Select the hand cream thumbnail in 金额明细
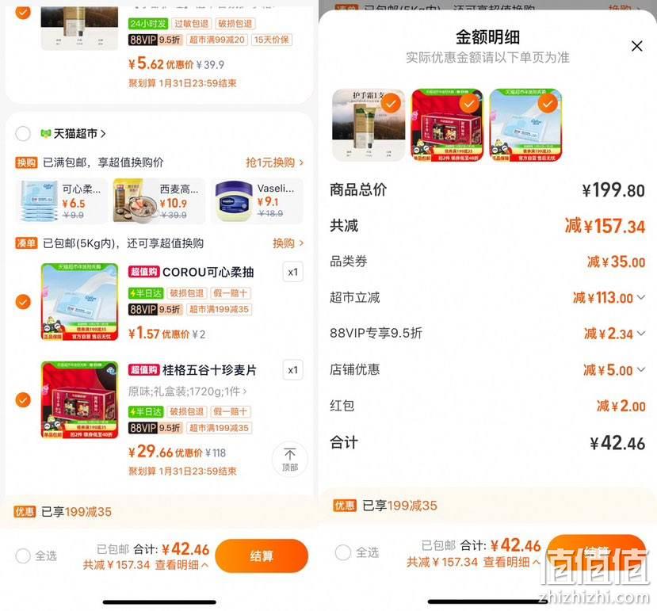 pos(369,125)
